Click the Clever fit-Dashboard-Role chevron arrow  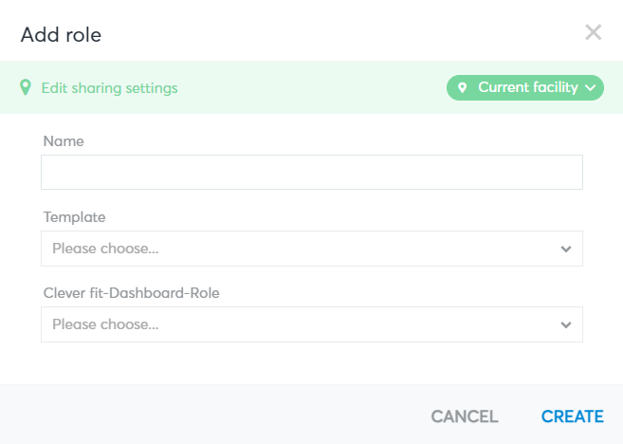click(566, 325)
